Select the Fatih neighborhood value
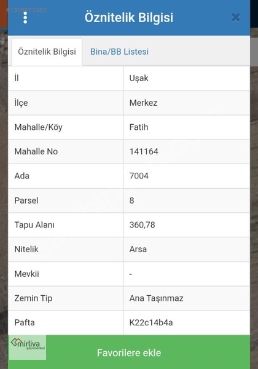Image resolution: width=258 pixels, height=369 pixels. pyautogui.click(x=139, y=127)
